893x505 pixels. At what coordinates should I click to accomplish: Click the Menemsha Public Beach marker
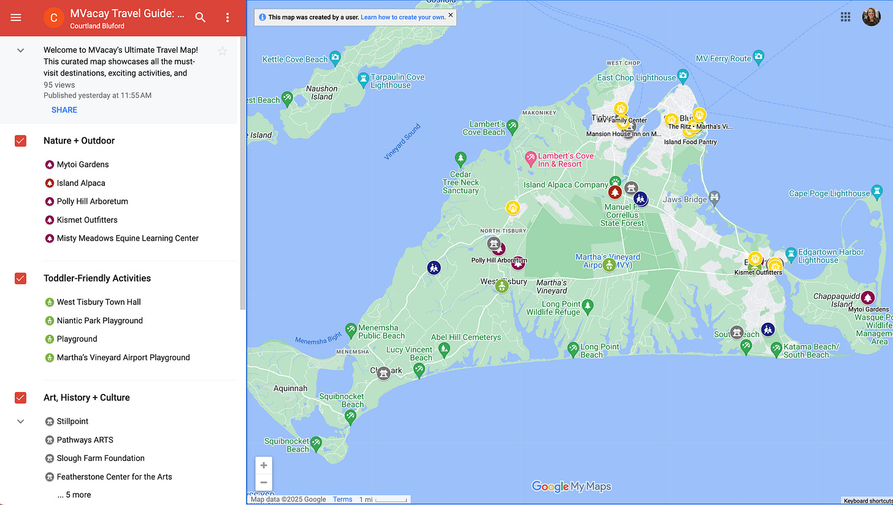(x=350, y=330)
